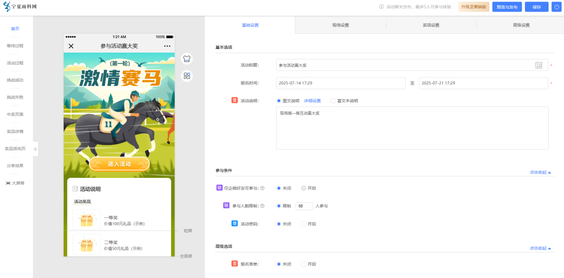
Task: Click the end time field 2025-07-21 17:29
Action: (484, 83)
